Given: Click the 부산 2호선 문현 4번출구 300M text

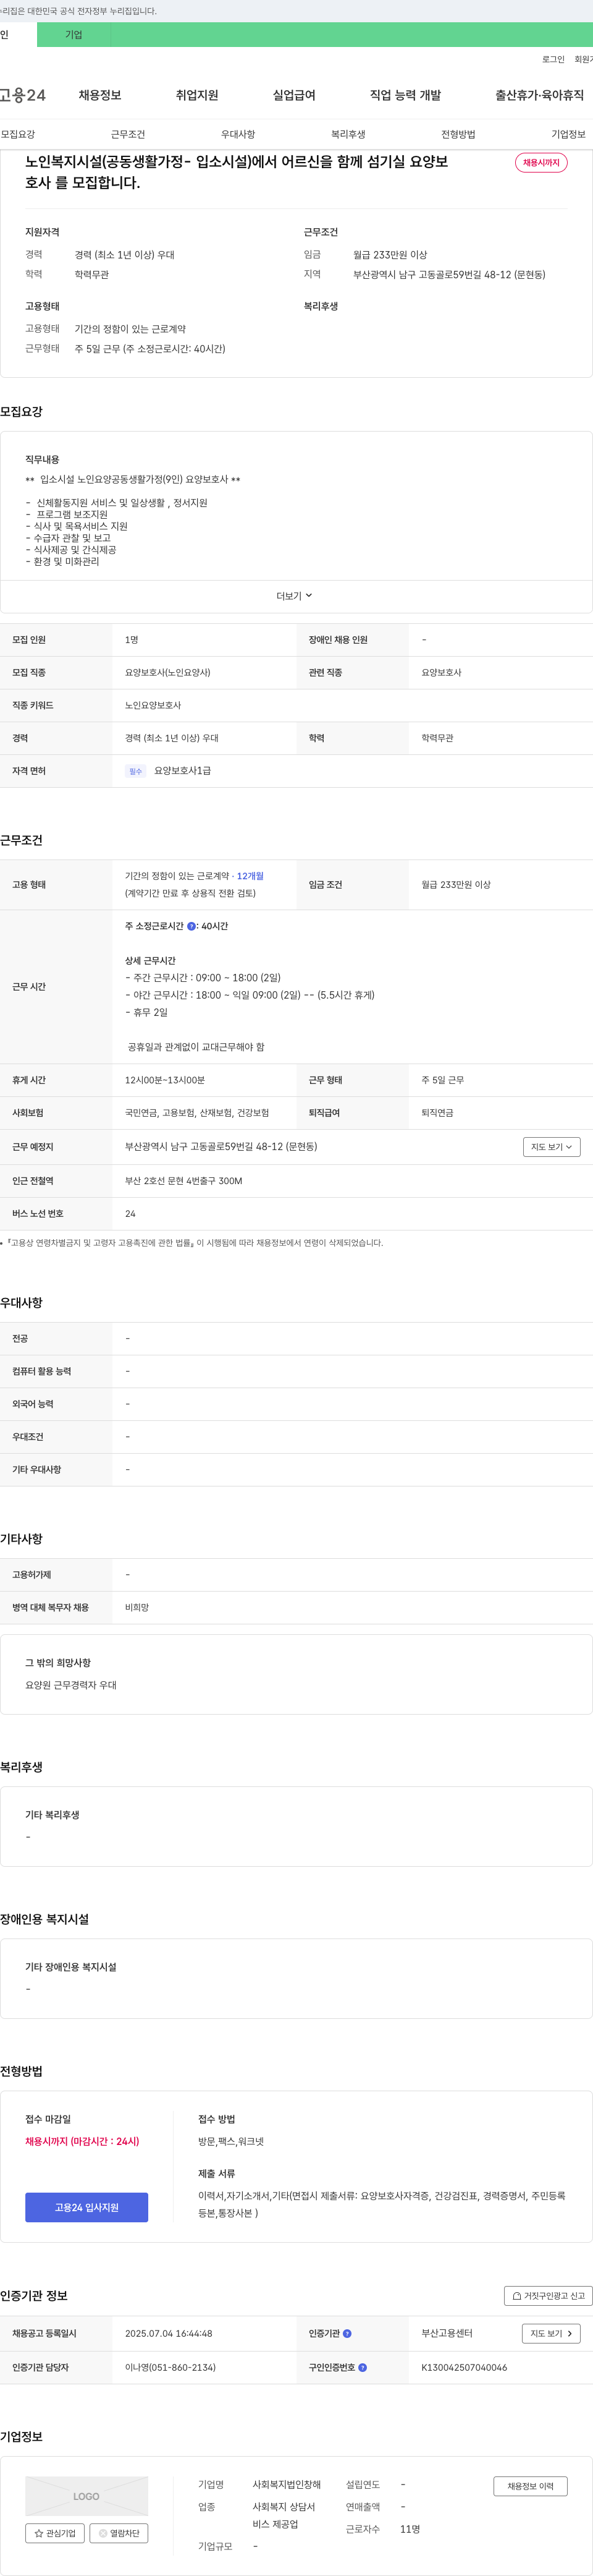Looking at the screenshot, I should click(x=183, y=1181).
